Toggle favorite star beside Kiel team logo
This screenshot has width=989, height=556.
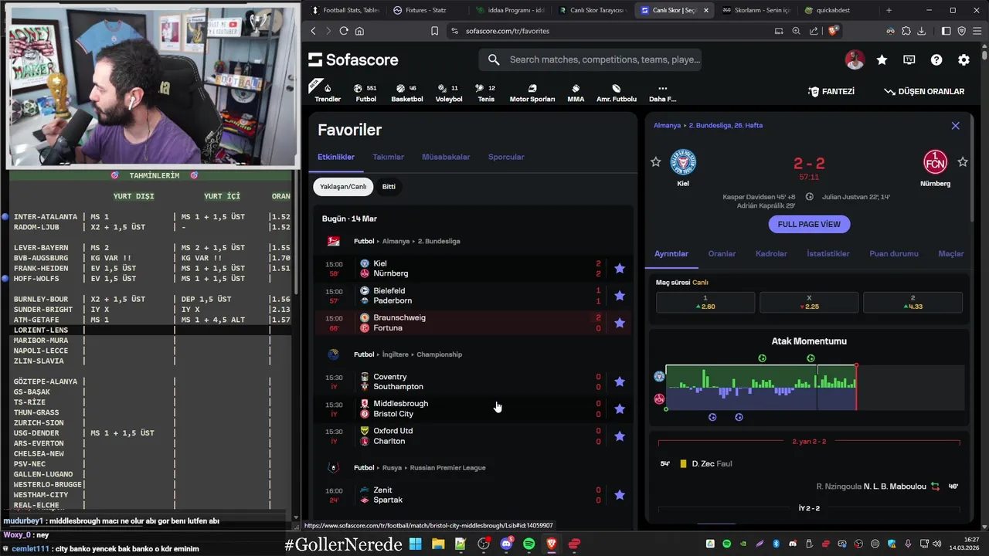pos(656,161)
